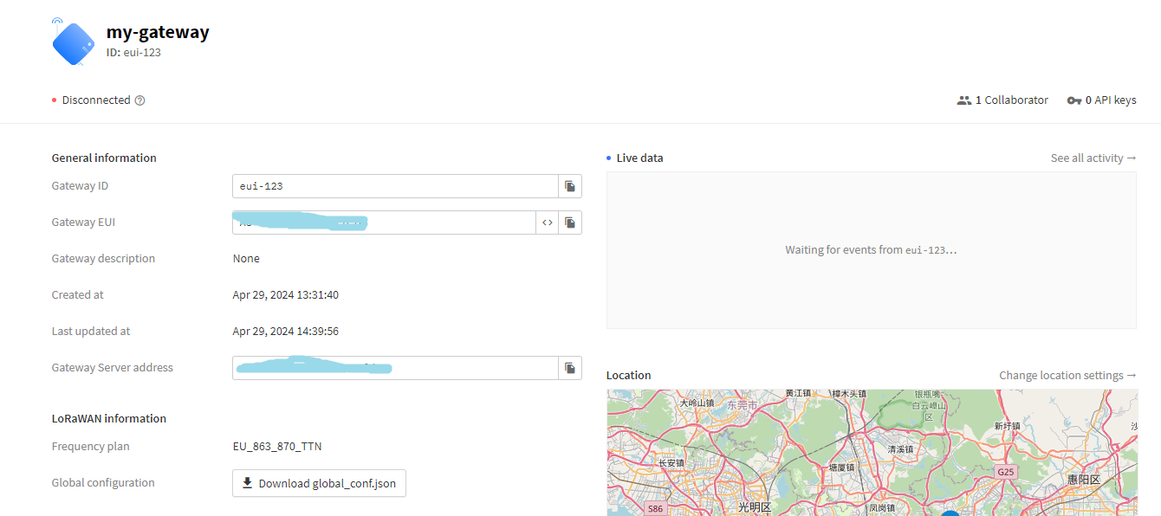1161x516 pixels.
Task: Click the Disconnected status help icon
Action: [139, 100]
